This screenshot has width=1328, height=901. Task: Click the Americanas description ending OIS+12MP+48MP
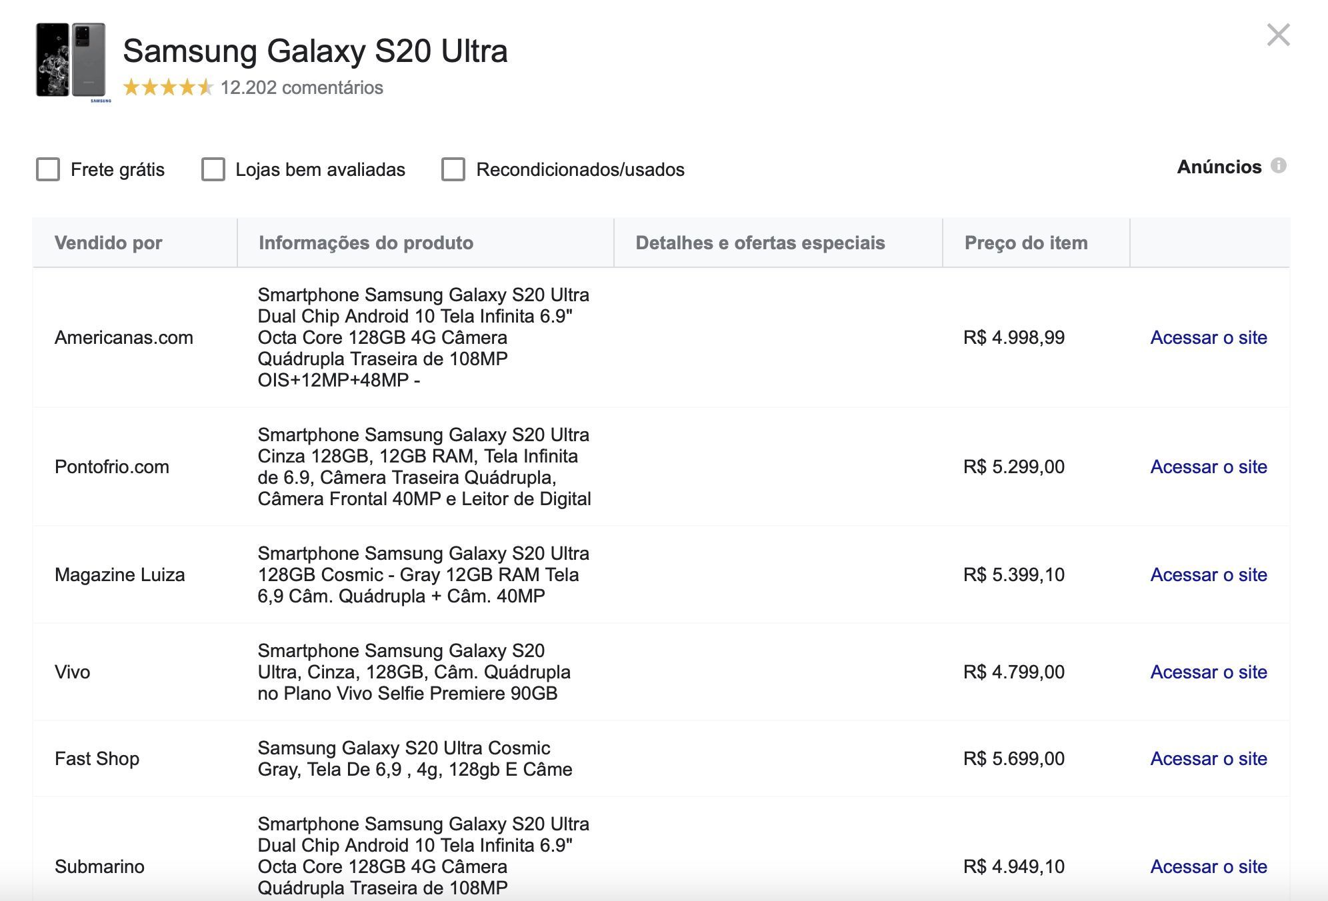tap(423, 337)
